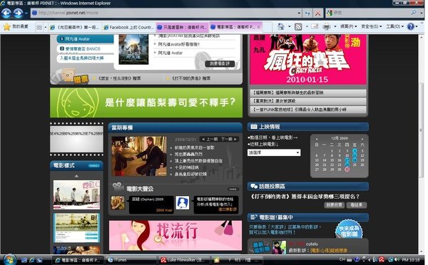Screen dimensions: 428x265
Task: Stop loading with the red X icon
Action: pyautogui.click(x=317, y=13)
